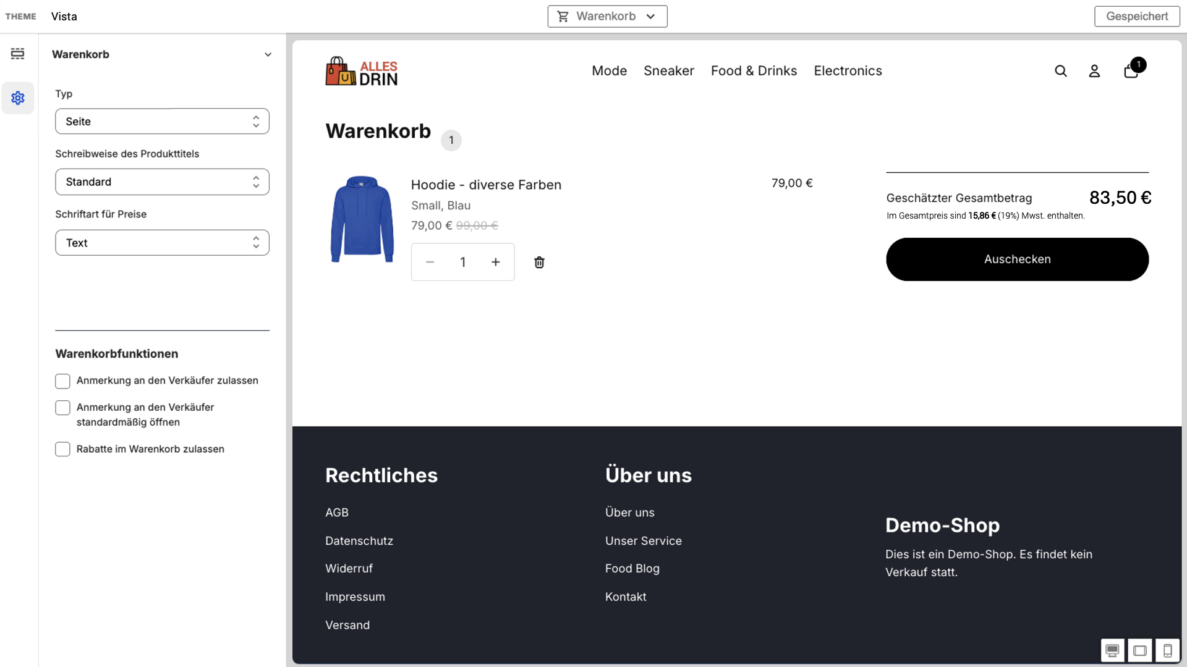Image resolution: width=1187 pixels, height=667 pixels.
Task: Open the Sneaker navigation menu item
Action: pyautogui.click(x=668, y=71)
